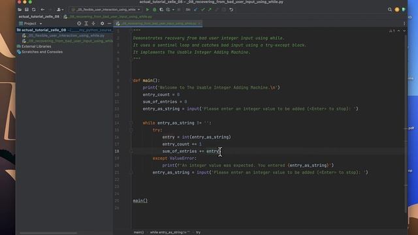The width and height of the screenshot is (418, 235).
Task: Select opened file in Project tree
Action: [x=79, y=23]
